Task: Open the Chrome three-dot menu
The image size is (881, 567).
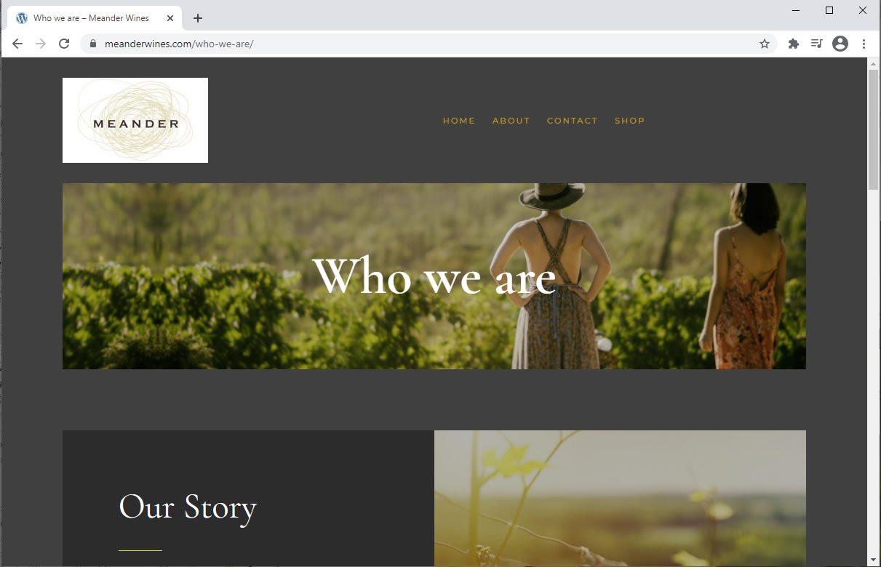Action: click(864, 44)
